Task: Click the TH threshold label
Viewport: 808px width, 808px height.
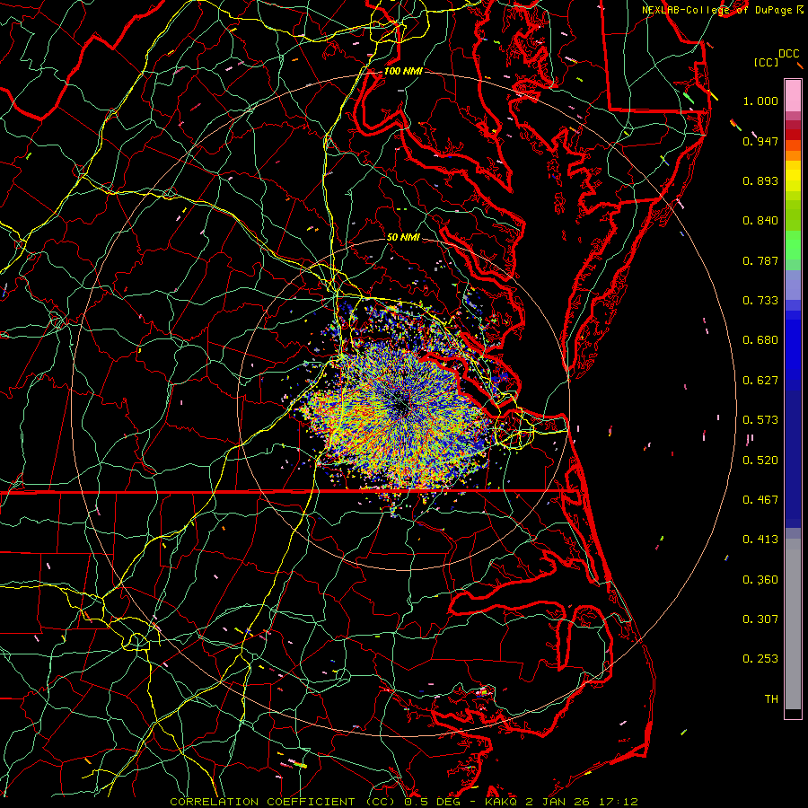Action: tap(771, 699)
